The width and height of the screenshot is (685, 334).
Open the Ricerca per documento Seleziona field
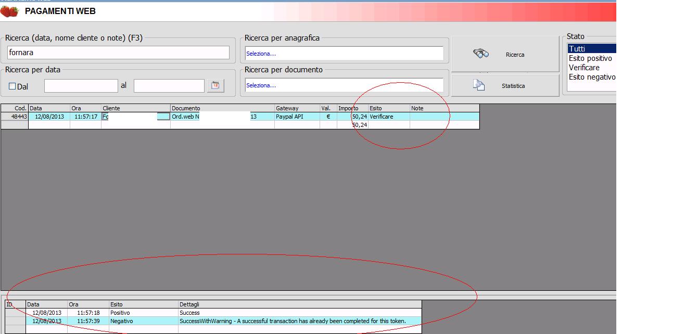point(344,85)
